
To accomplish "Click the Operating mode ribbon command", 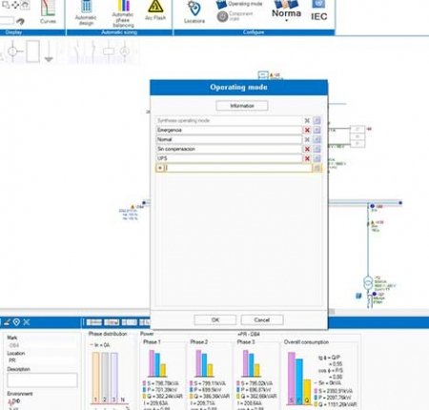I will (x=239, y=5).
